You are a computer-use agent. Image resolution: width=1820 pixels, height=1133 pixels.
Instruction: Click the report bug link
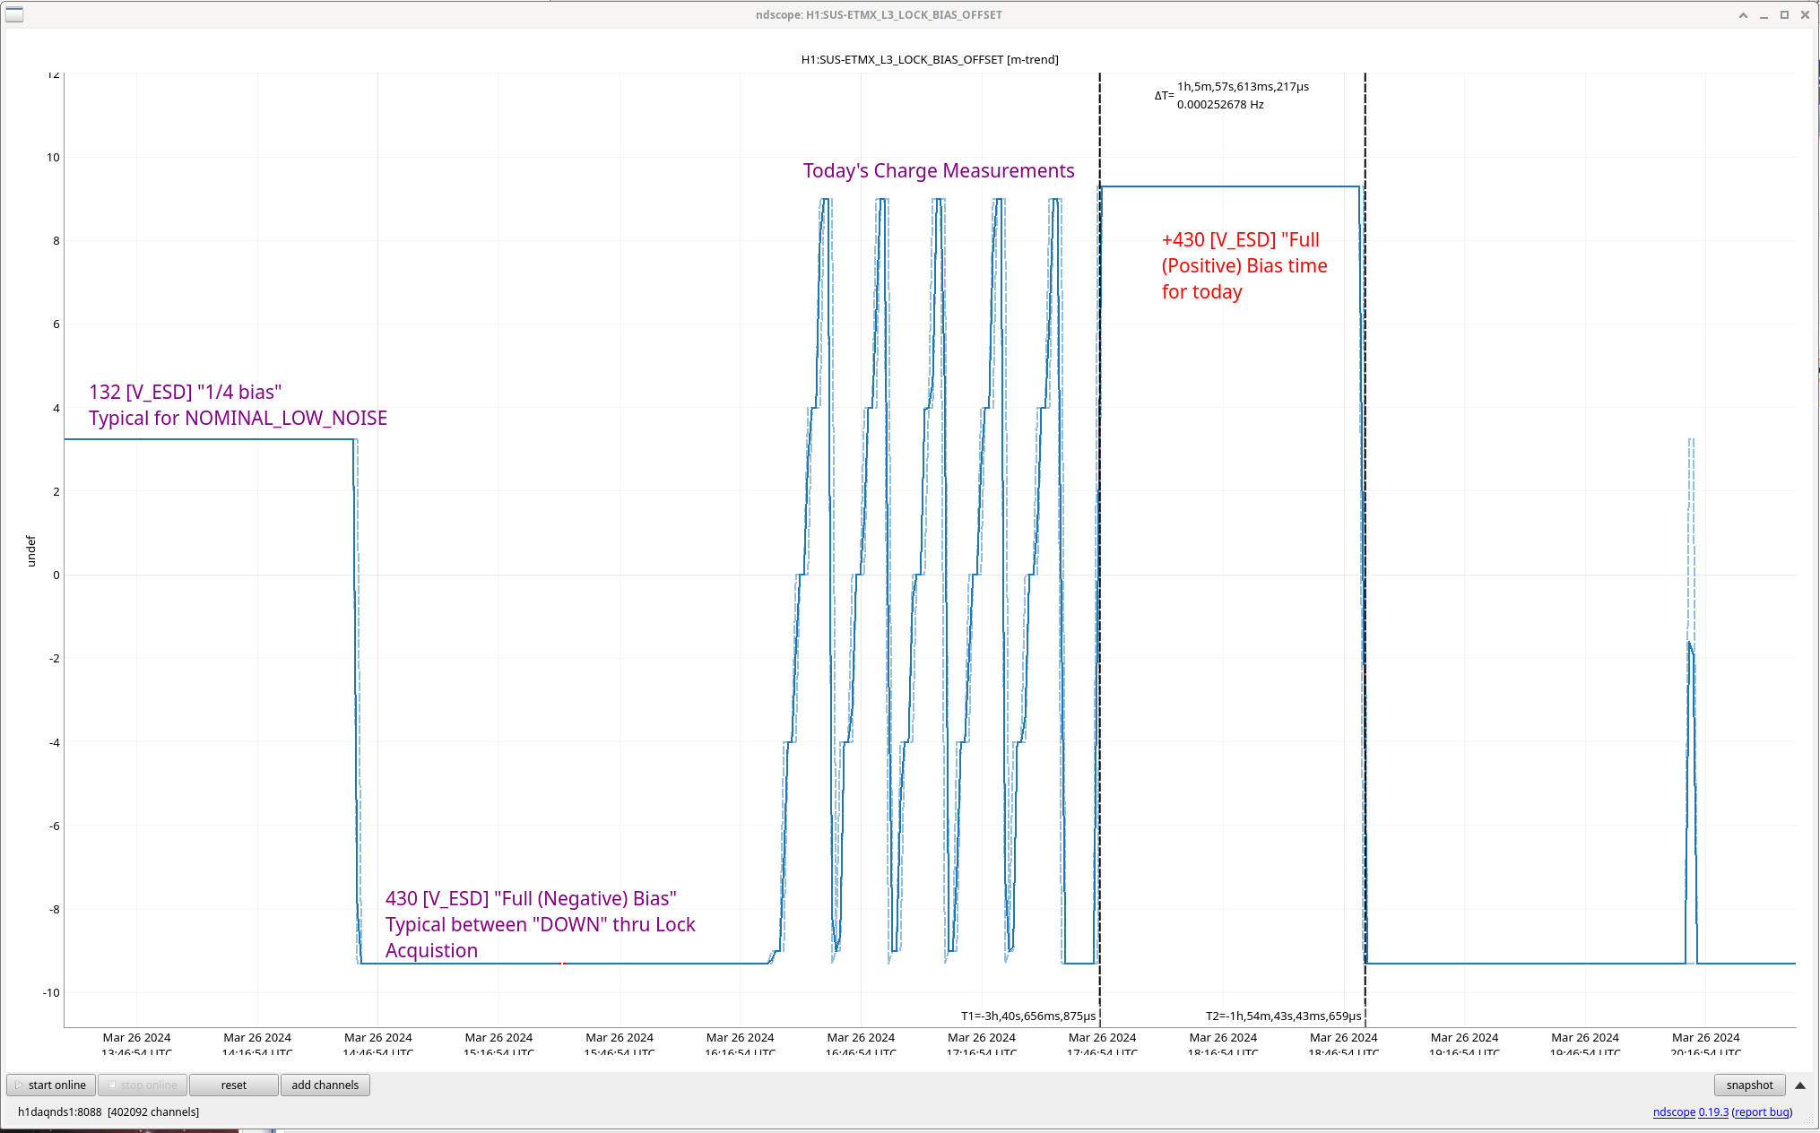tap(1762, 1112)
